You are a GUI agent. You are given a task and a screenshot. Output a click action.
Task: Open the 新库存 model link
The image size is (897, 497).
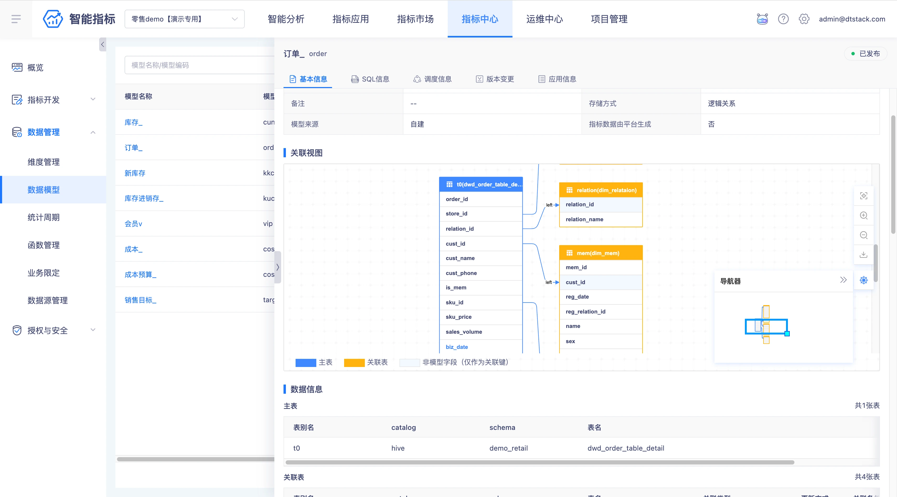135,173
